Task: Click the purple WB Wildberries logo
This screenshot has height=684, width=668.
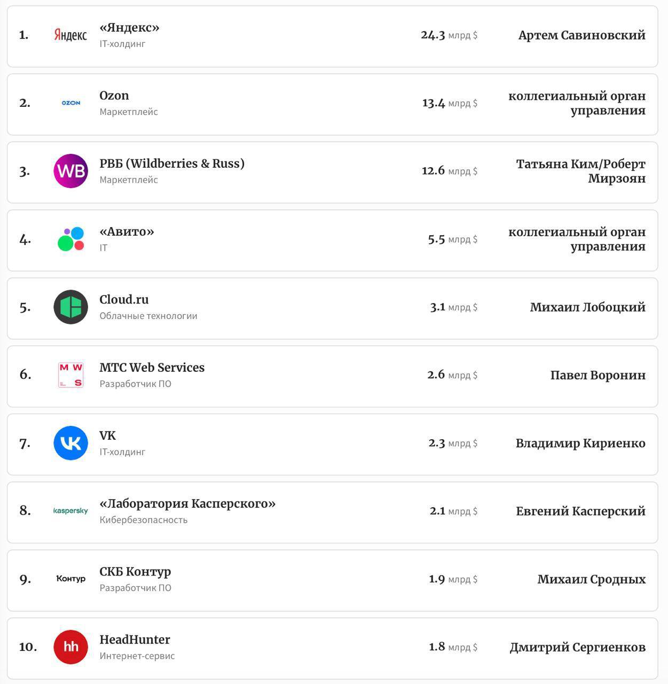Action: coord(70,171)
